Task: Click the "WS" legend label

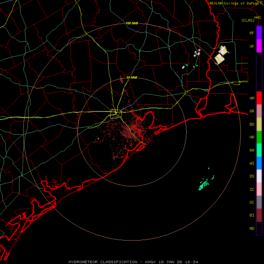Action: coord(252,163)
